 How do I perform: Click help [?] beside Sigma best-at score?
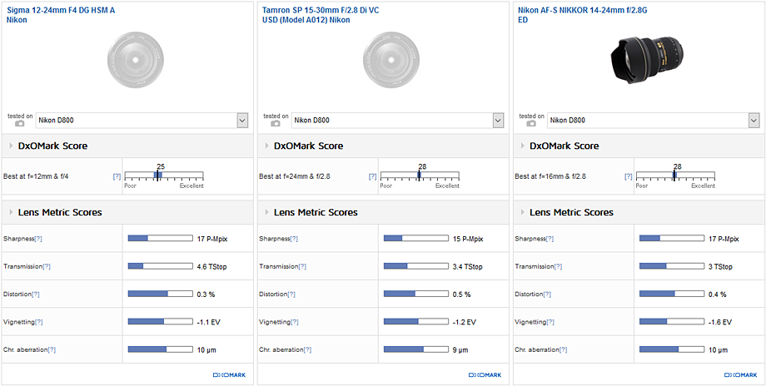click(117, 176)
